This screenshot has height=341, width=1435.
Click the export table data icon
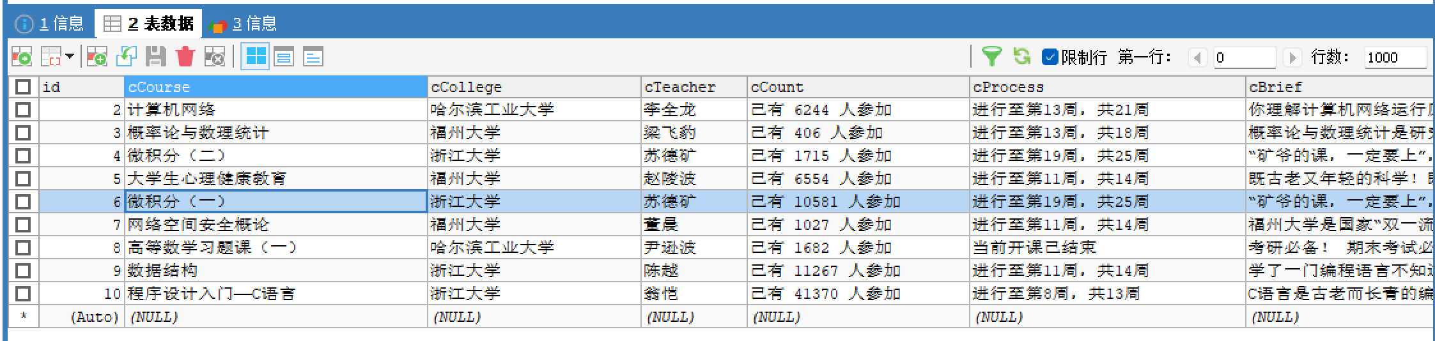(22, 57)
